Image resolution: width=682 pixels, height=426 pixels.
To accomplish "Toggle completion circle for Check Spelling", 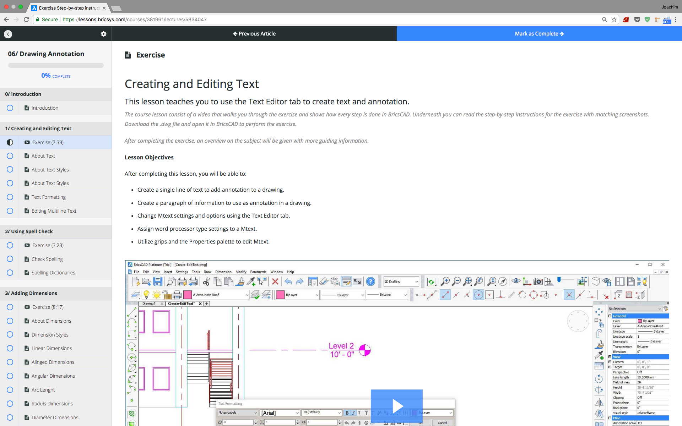I will tap(10, 259).
